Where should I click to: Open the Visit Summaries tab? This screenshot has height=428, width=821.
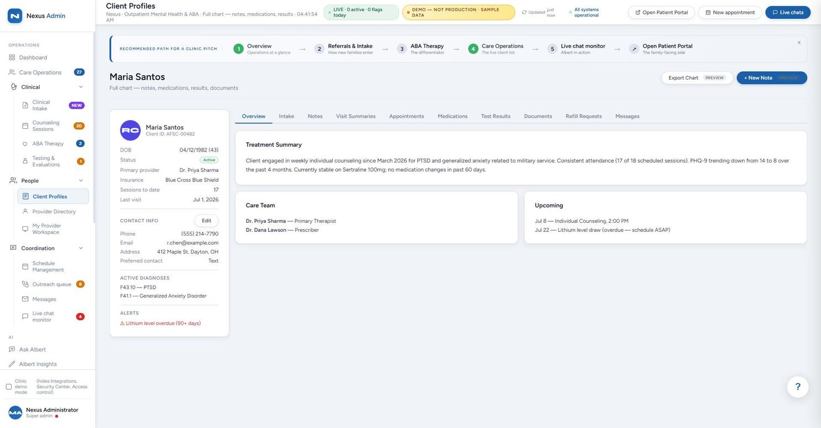pos(355,116)
